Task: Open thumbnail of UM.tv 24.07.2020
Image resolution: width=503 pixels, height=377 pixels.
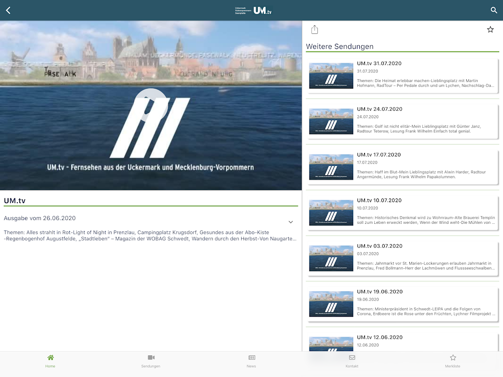Action: tap(331, 122)
